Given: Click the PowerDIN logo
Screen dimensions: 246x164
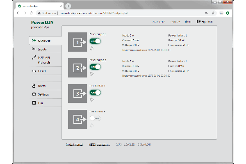Looking at the screenshot, I should tap(42, 23).
